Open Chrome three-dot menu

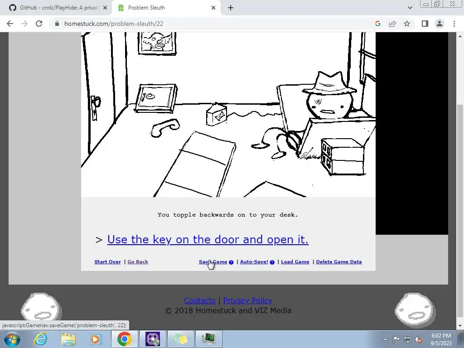click(x=454, y=24)
